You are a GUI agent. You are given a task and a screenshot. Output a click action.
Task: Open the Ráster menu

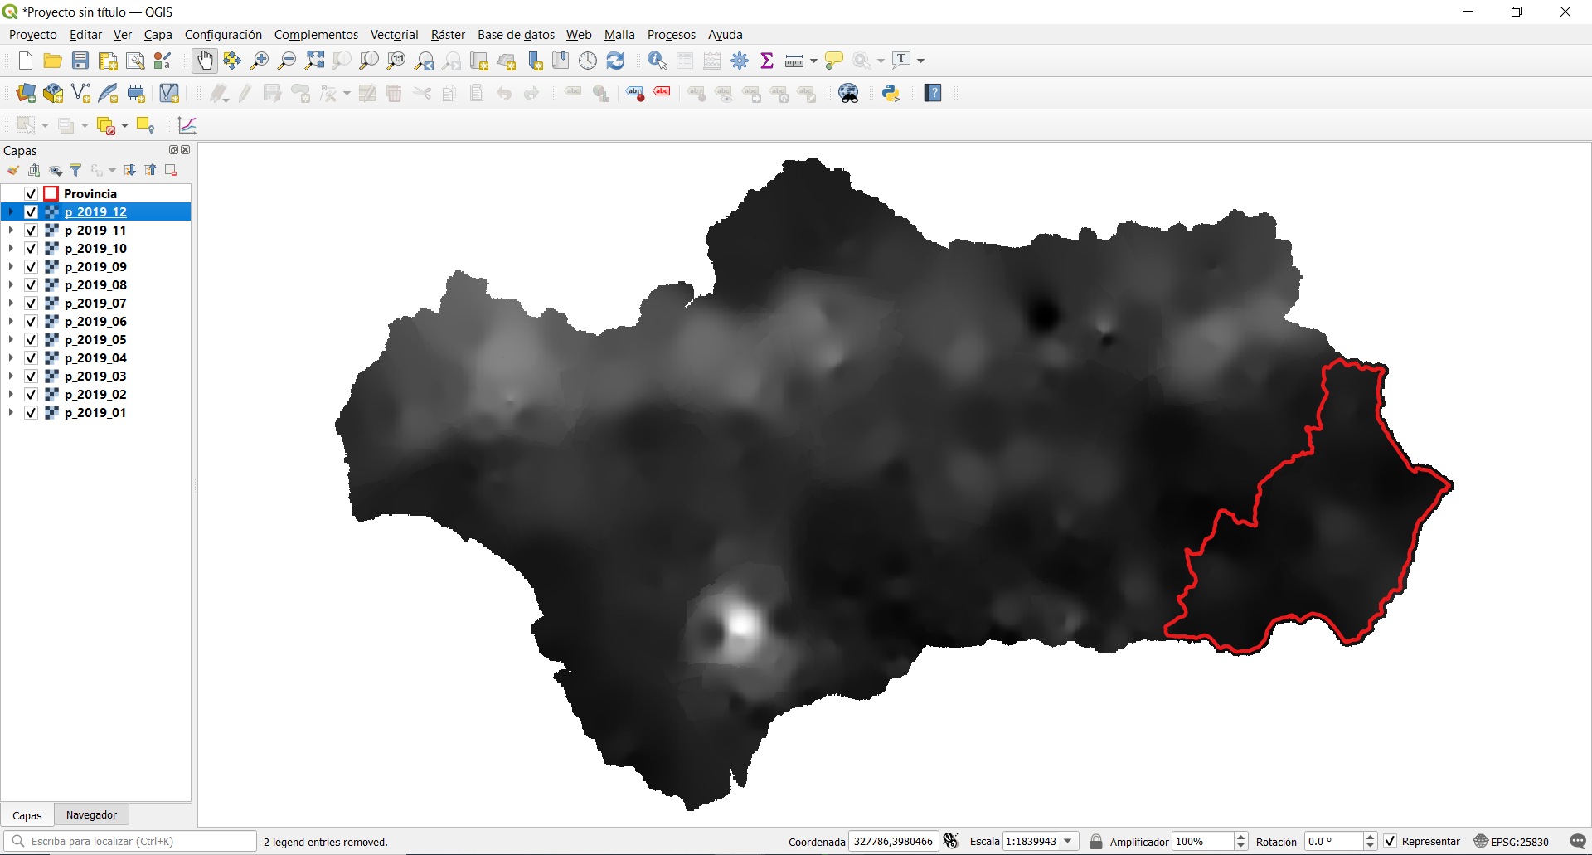pyautogui.click(x=448, y=34)
